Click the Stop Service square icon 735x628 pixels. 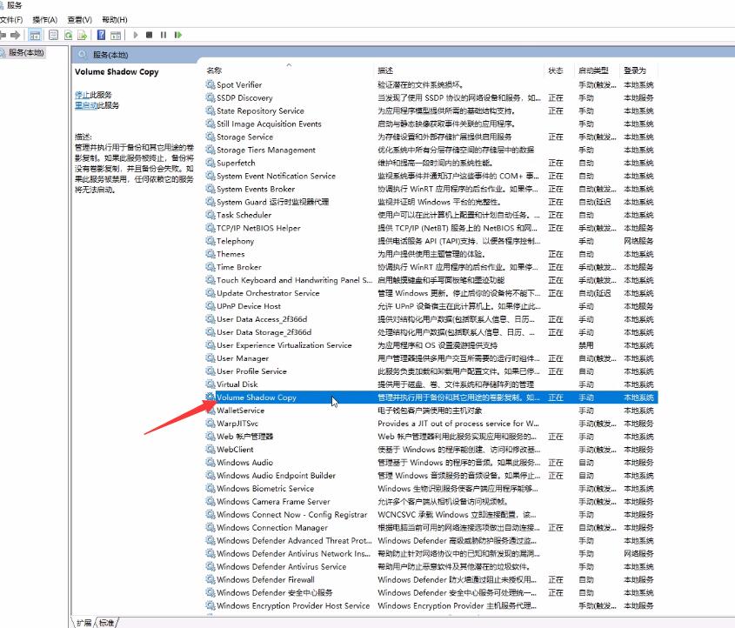149,35
